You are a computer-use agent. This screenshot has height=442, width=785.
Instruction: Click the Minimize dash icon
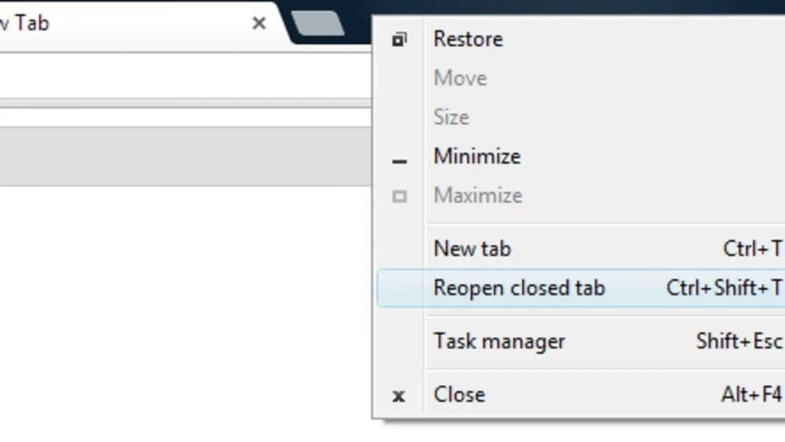pyautogui.click(x=400, y=162)
